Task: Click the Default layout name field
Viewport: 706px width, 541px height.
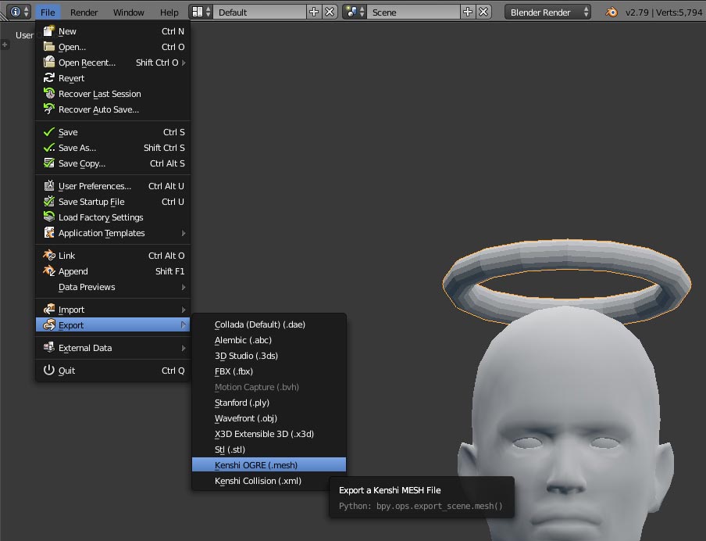Action: click(258, 12)
